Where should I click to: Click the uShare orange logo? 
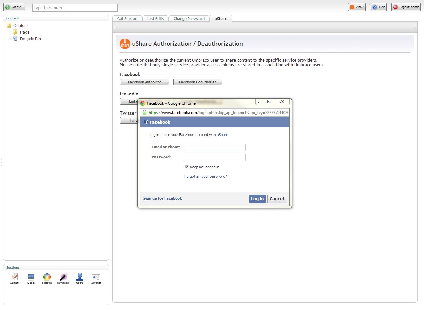(x=125, y=44)
